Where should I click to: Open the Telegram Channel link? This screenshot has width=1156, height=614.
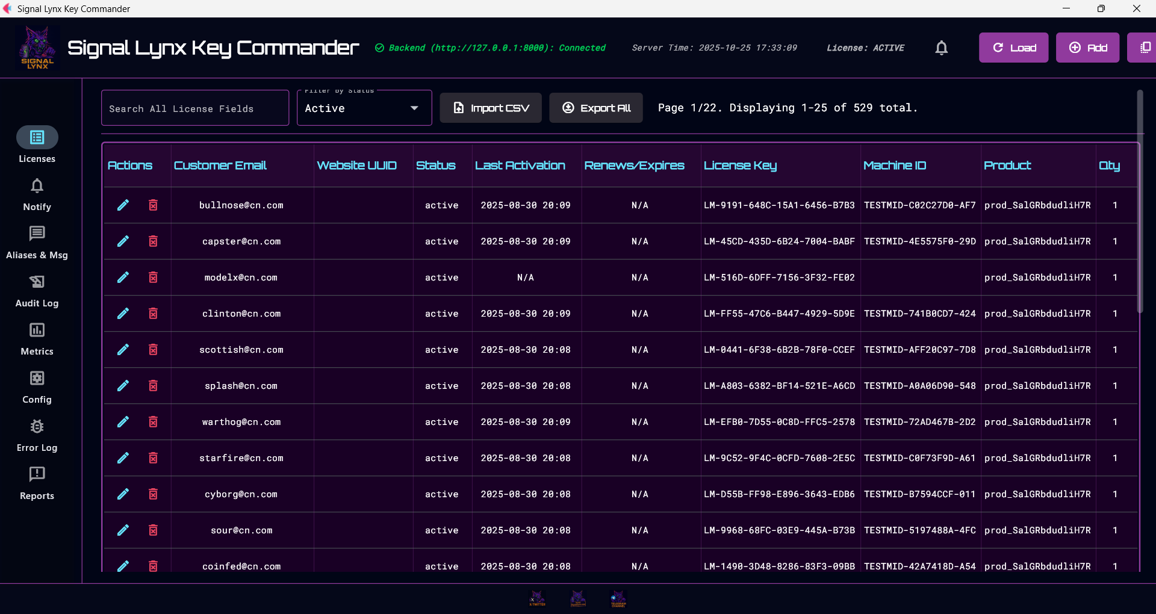pos(618,598)
